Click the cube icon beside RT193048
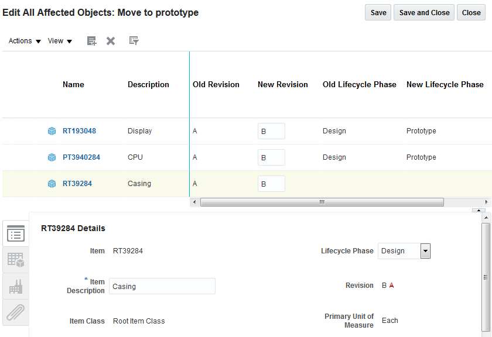Viewport: 492px width, 337px height. 52,131
